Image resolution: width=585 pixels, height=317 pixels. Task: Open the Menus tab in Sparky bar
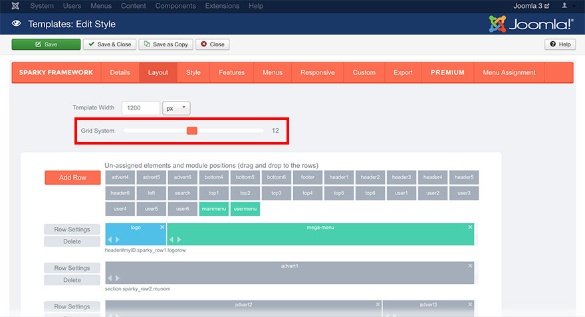click(273, 72)
